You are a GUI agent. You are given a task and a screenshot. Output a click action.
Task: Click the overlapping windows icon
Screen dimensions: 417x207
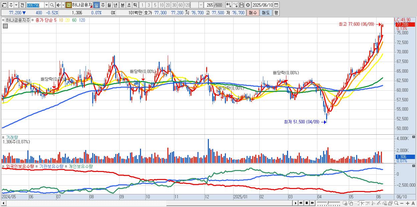(x=351, y=203)
